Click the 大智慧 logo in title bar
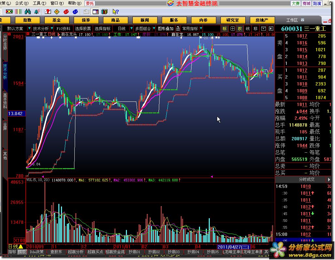The height and width of the screenshot is (260, 335). [x=171, y=3]
